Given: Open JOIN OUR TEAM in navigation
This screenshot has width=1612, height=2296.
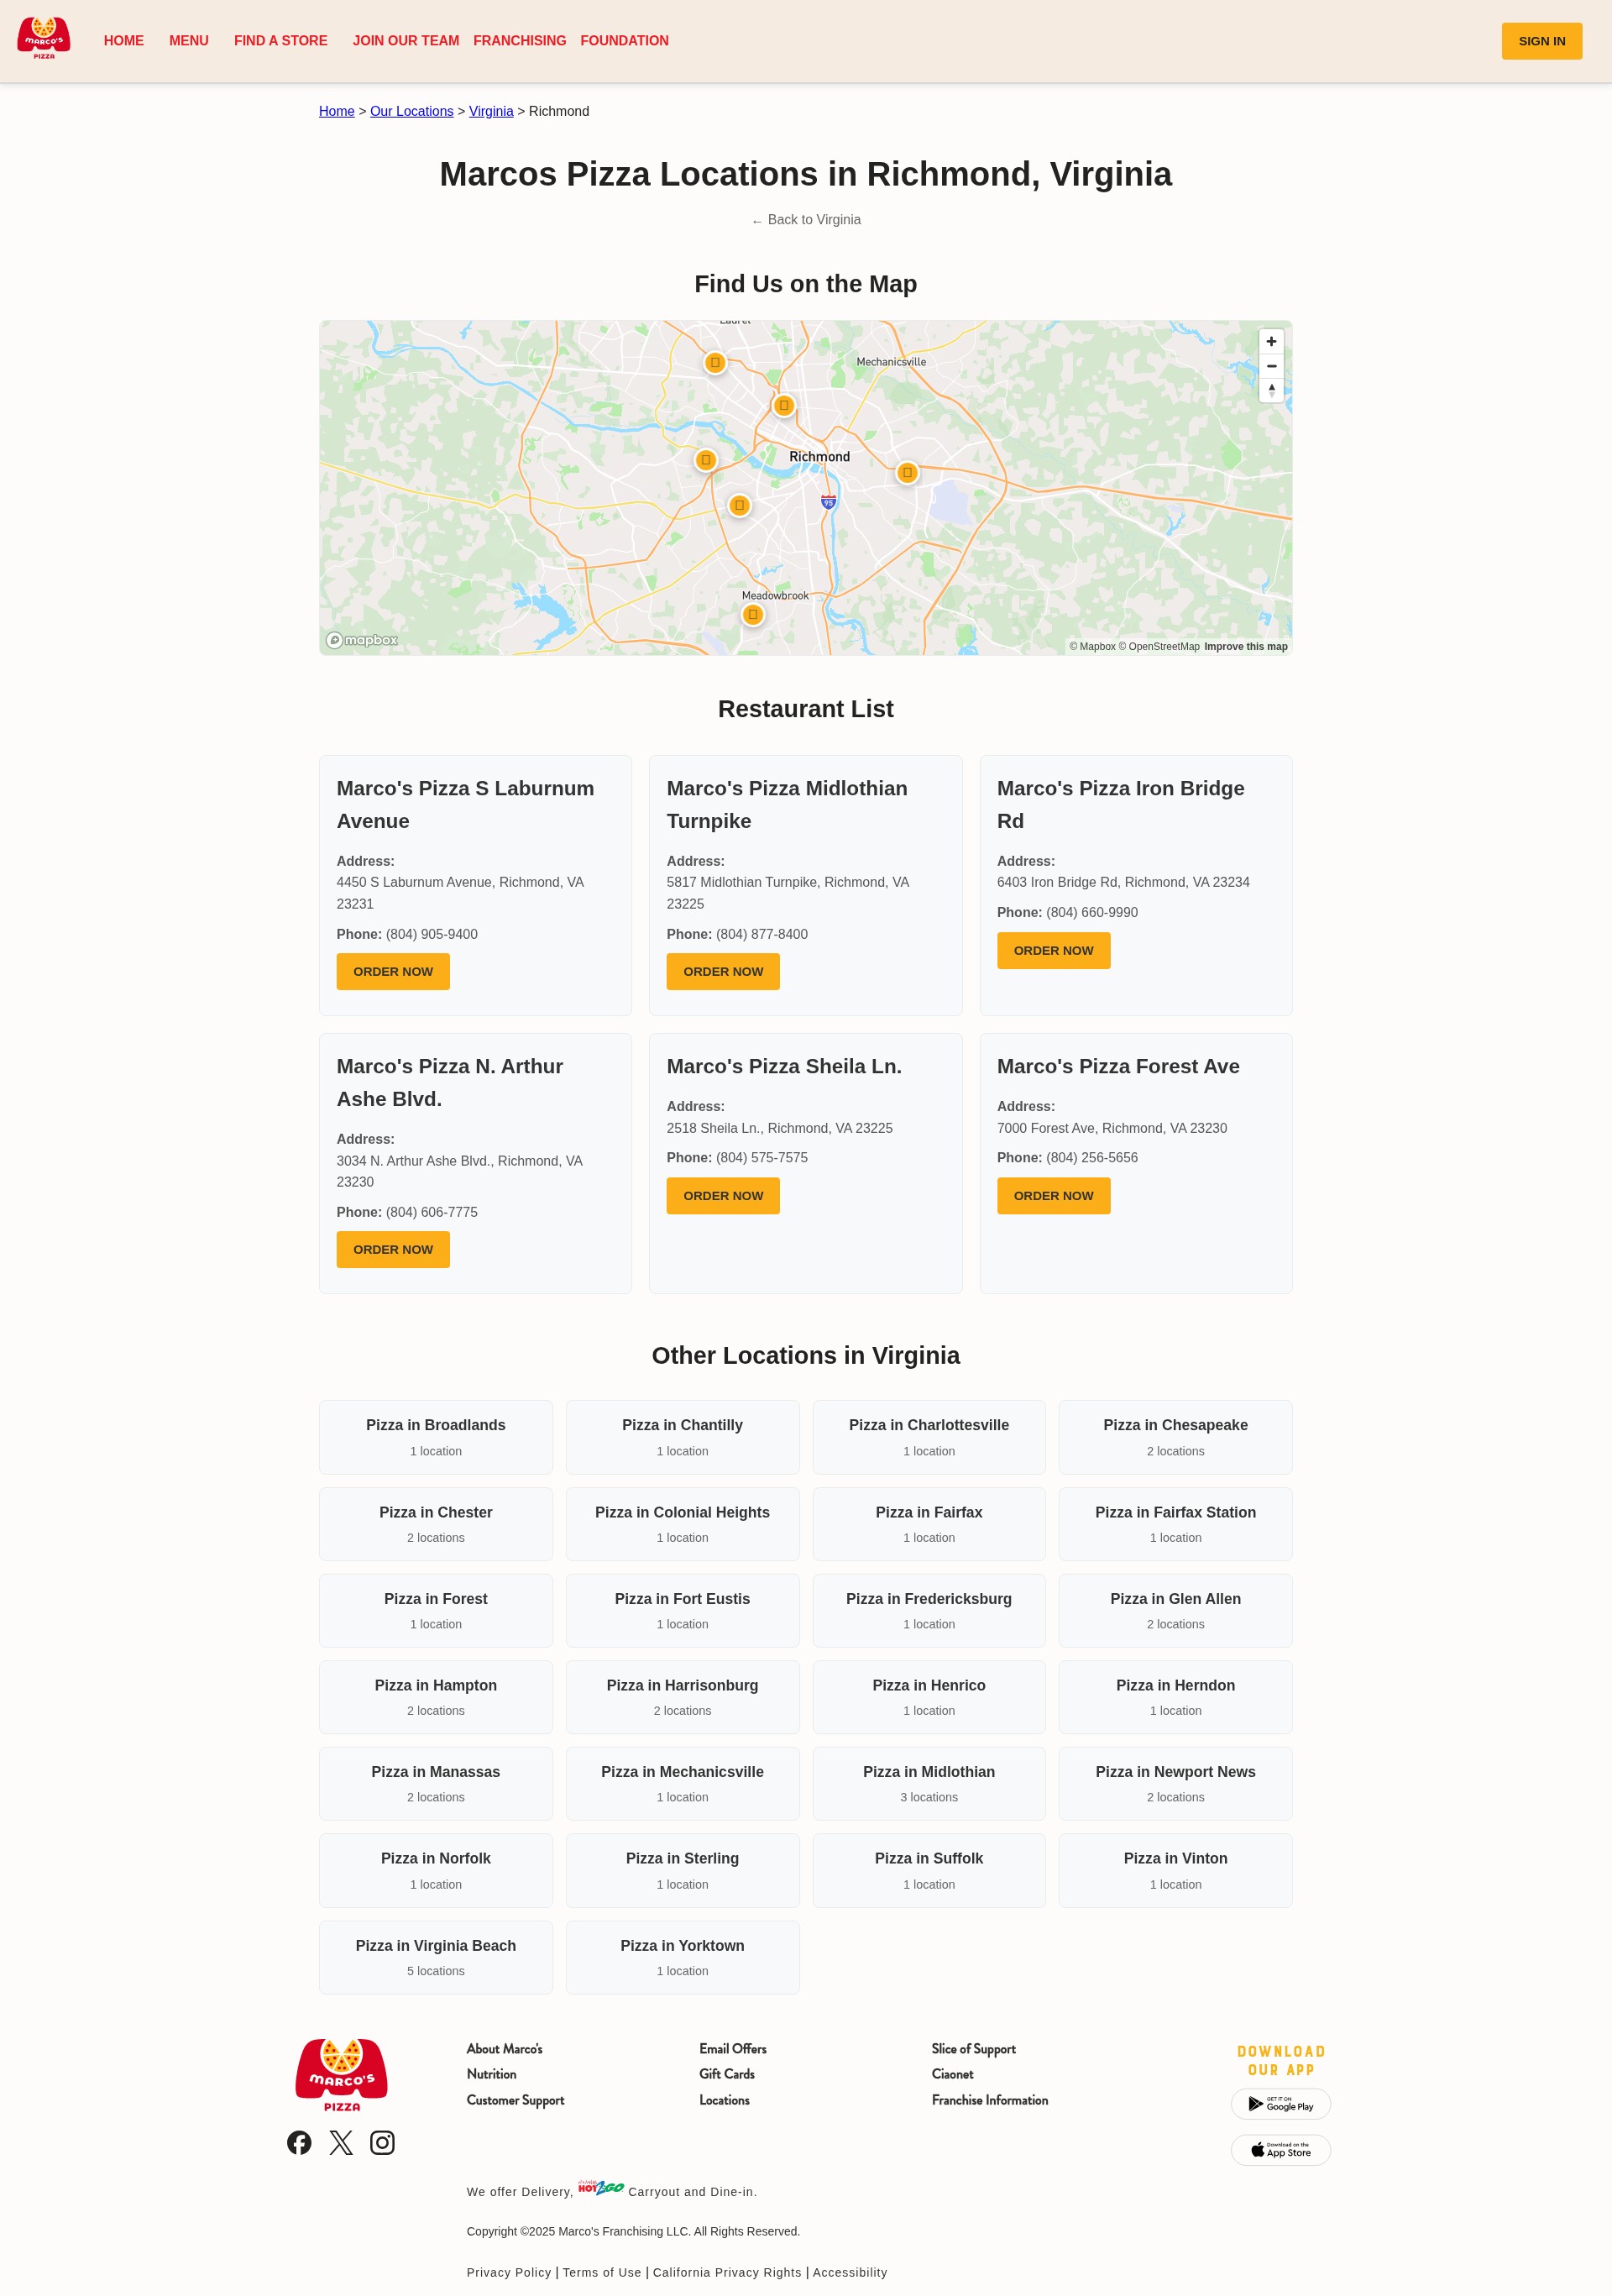Looking at the screenshot, I should point(406,41).
